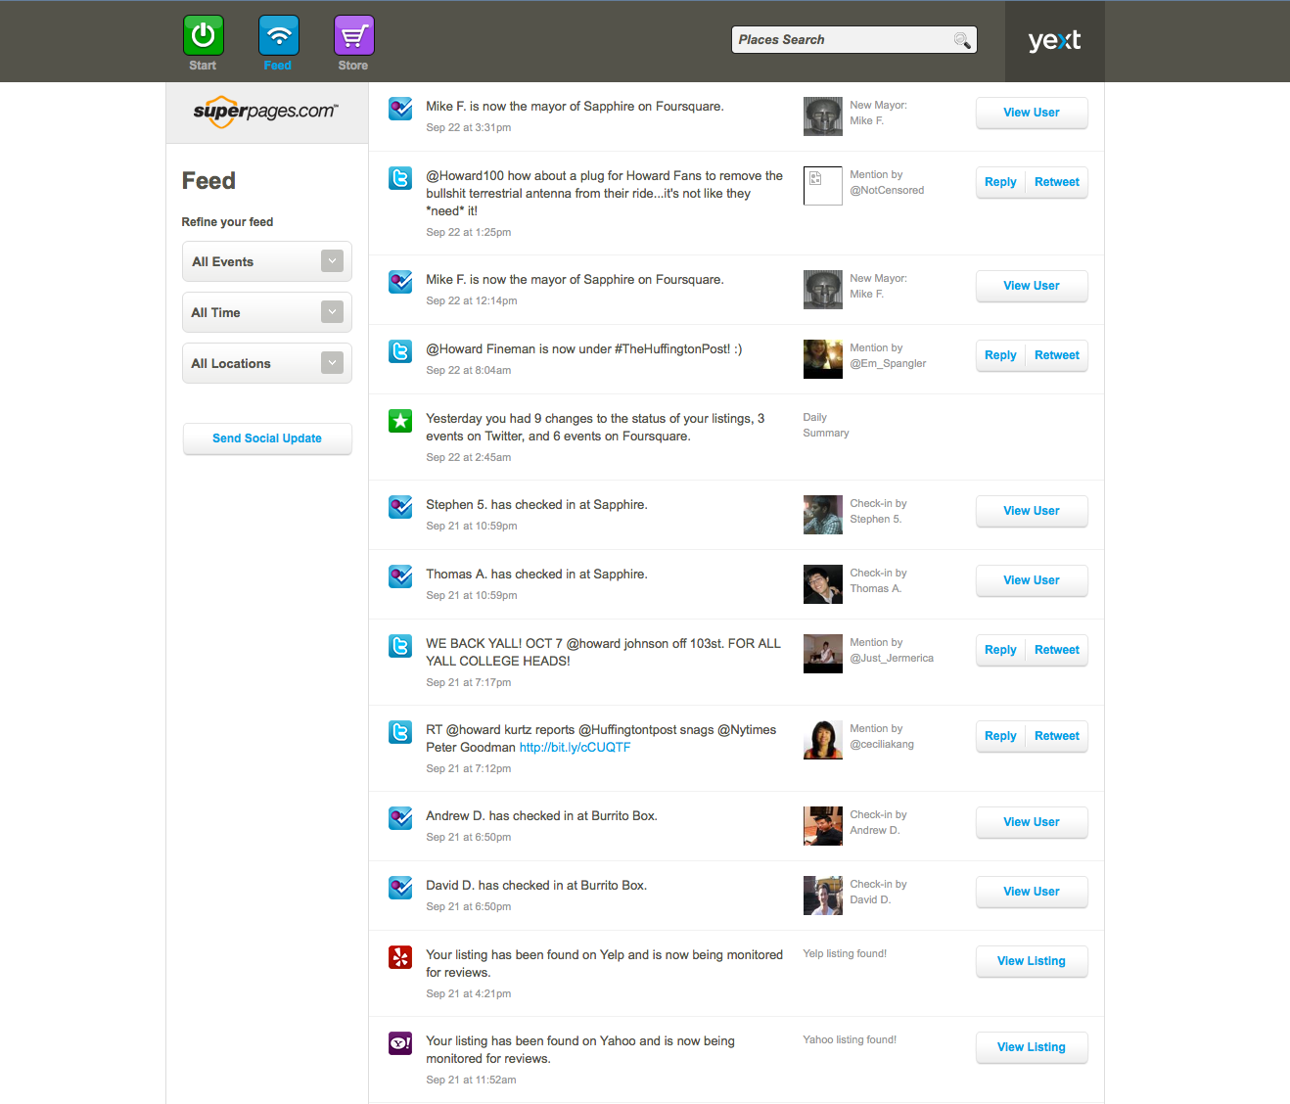View User for Mike F. mayor at 3:31pm

tap(1032, 113)
